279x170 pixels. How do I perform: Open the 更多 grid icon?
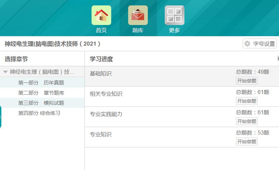point(174,15)
